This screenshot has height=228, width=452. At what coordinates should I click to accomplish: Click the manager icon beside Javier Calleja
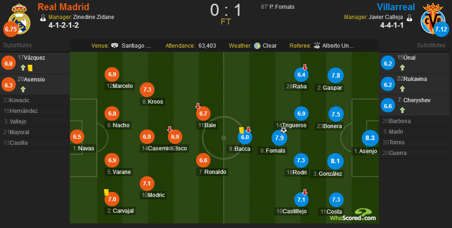tap(409, 18)
